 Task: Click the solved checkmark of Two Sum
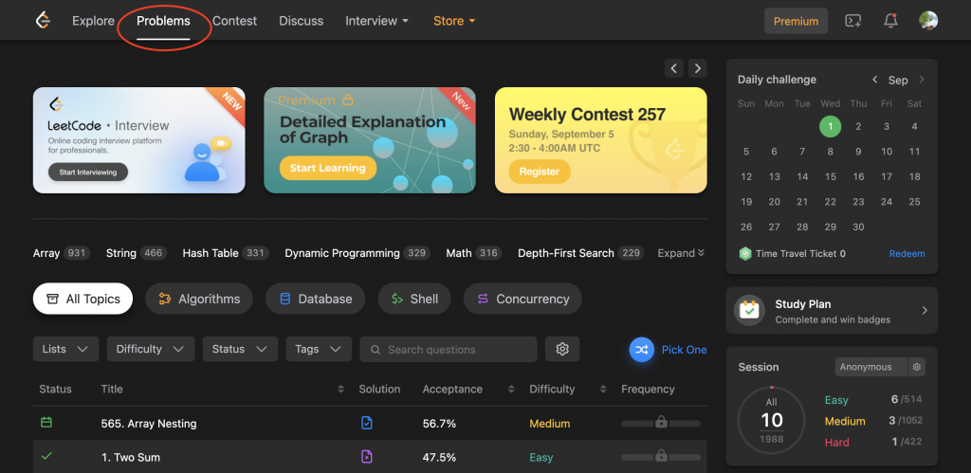[x=46, y=456]
